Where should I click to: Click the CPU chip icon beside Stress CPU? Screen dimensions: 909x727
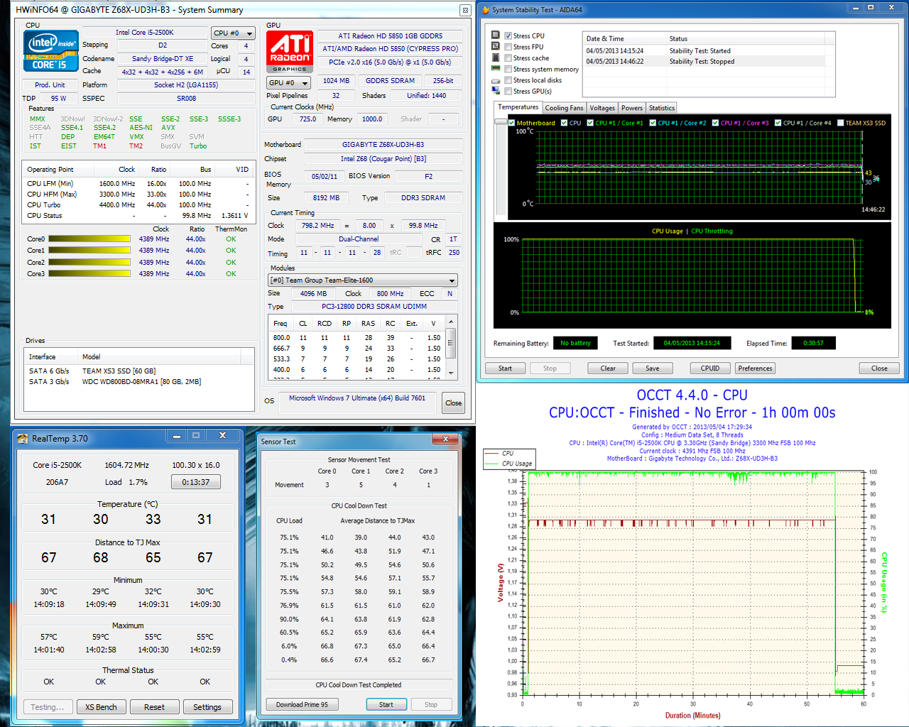coord(496,35)
